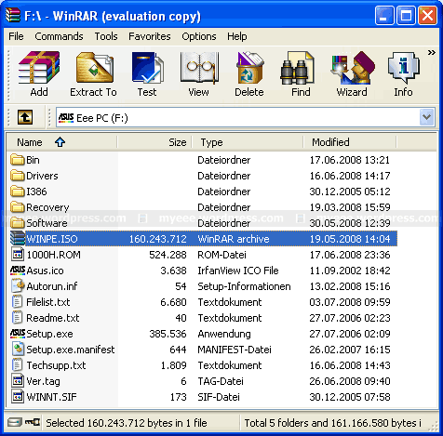Click the Techsupp.txt file icon

[x=17, y=365]
